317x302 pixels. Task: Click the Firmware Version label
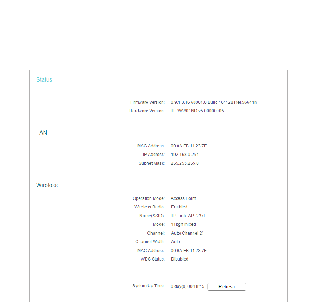pos(147,102)
